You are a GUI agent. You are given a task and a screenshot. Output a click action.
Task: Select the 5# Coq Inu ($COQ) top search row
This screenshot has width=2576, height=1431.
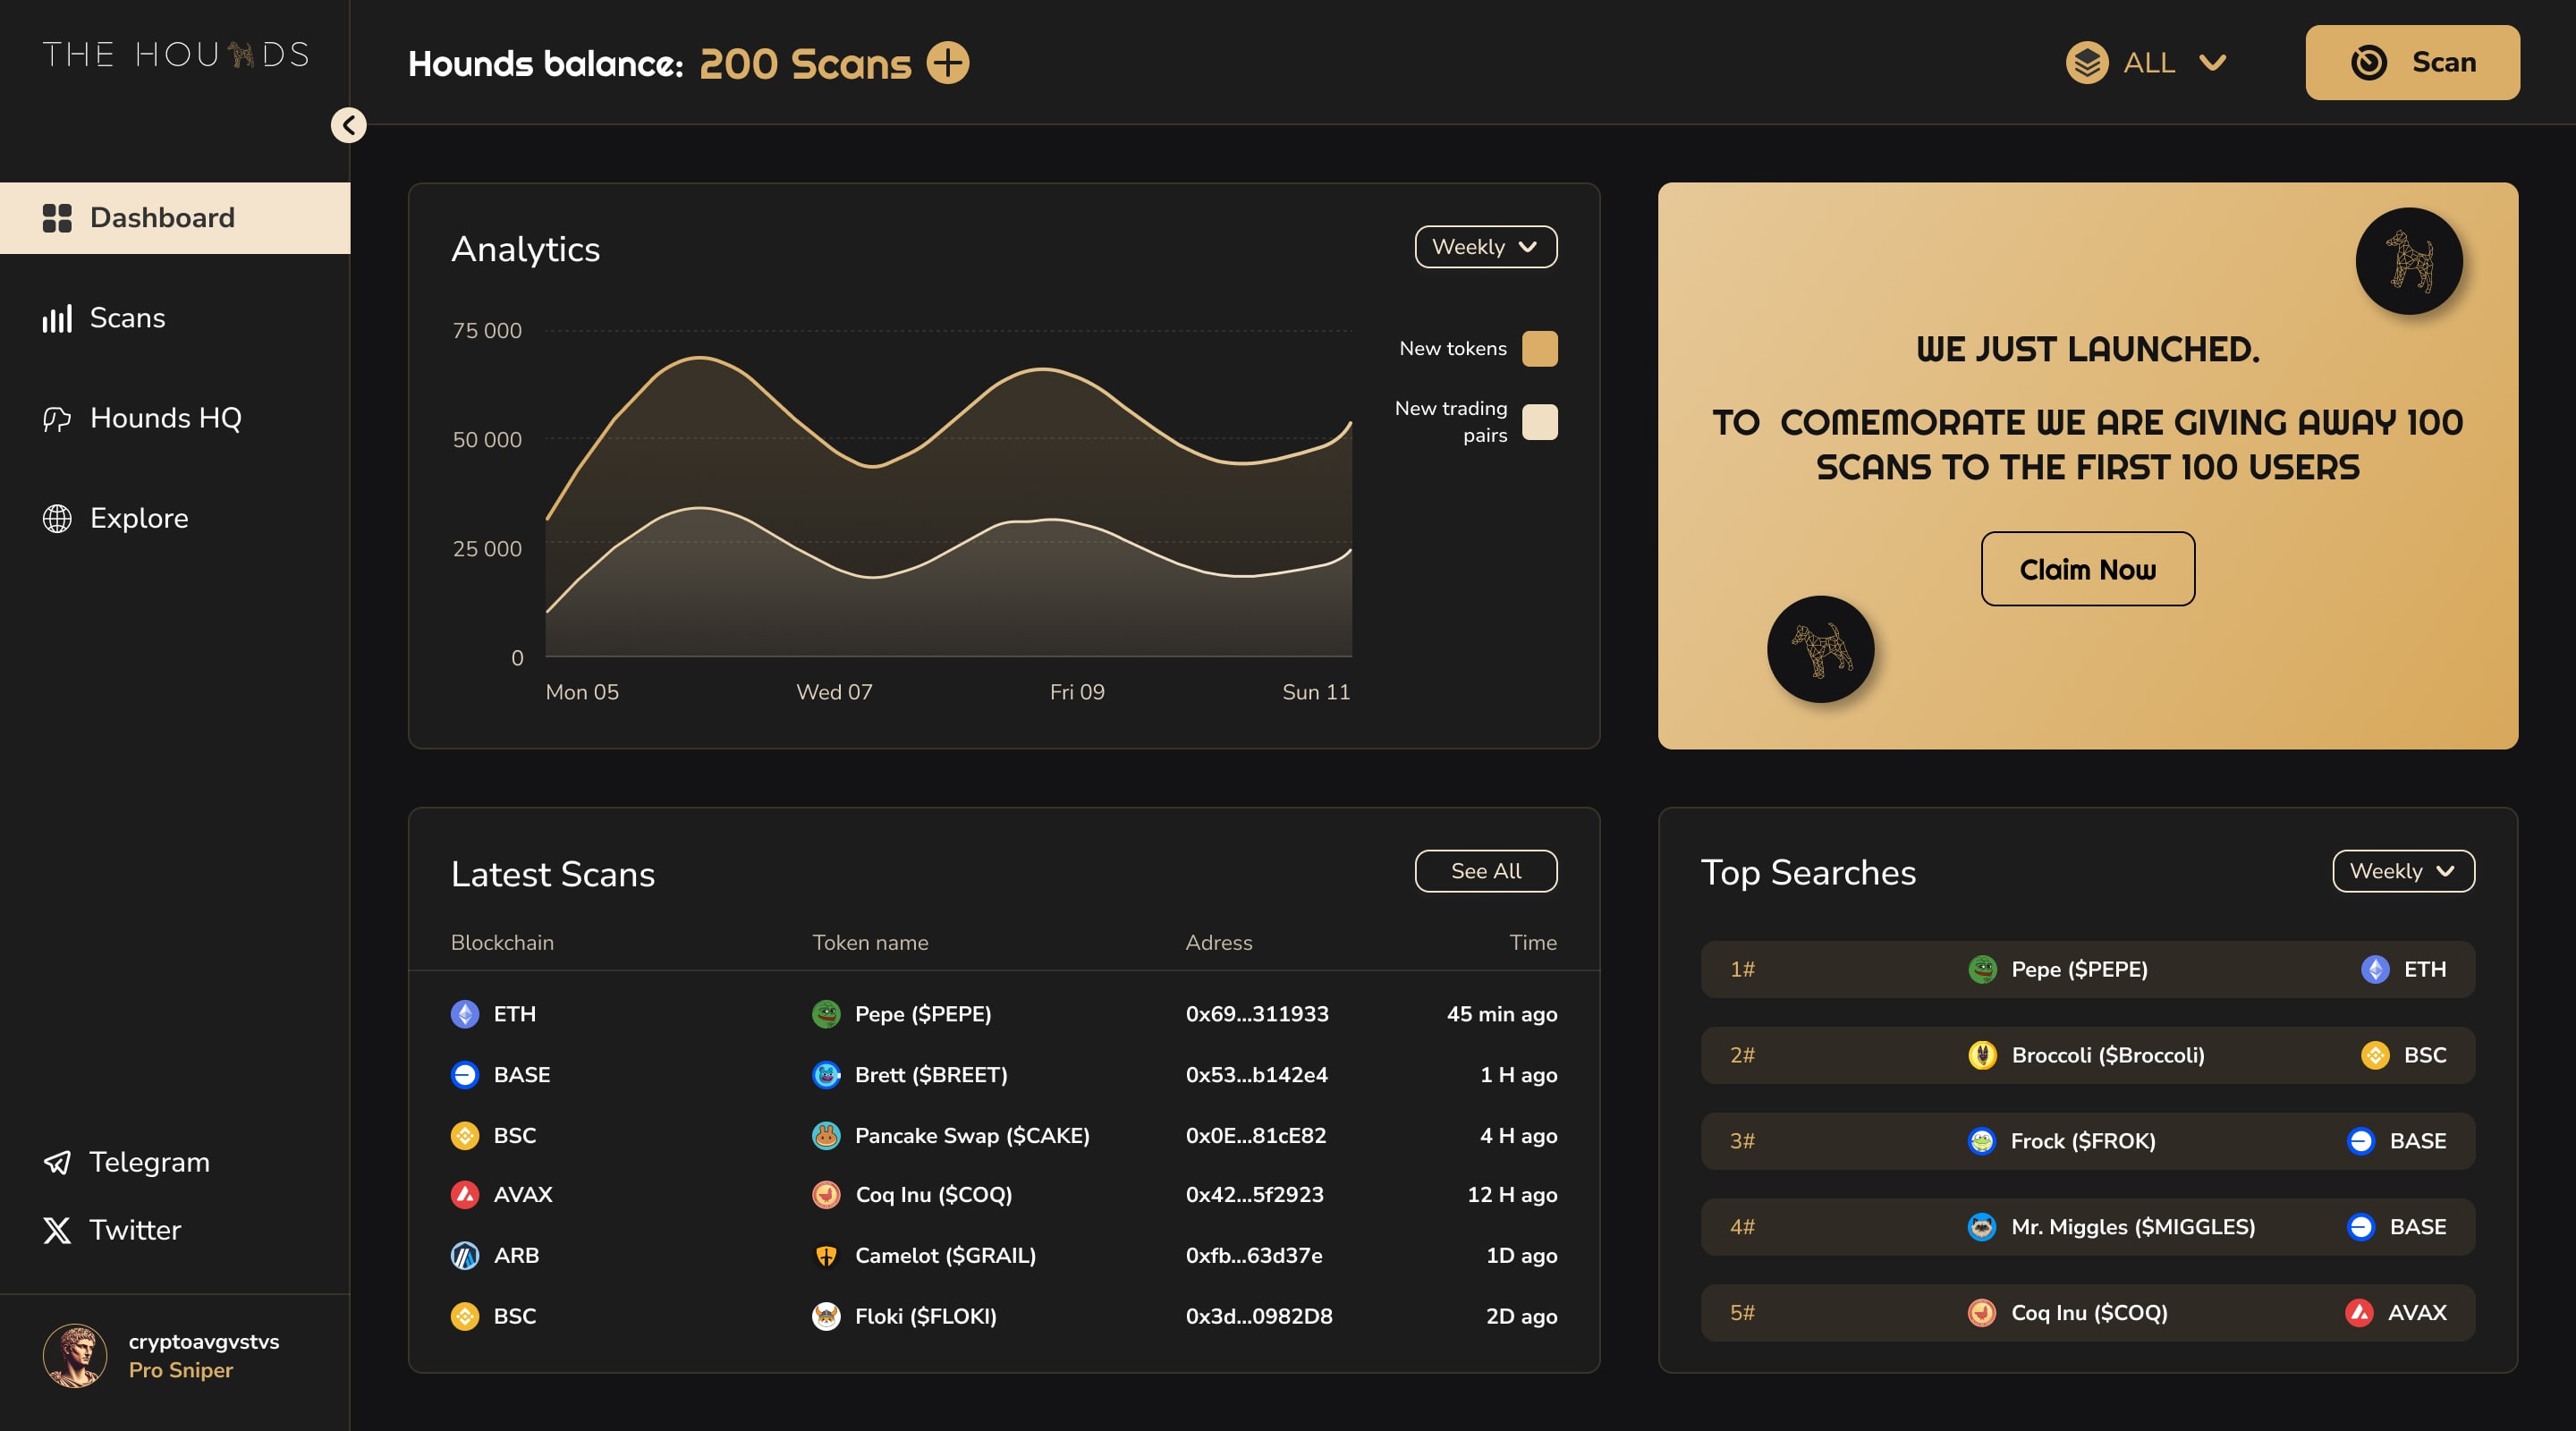pos(2088,1313)
